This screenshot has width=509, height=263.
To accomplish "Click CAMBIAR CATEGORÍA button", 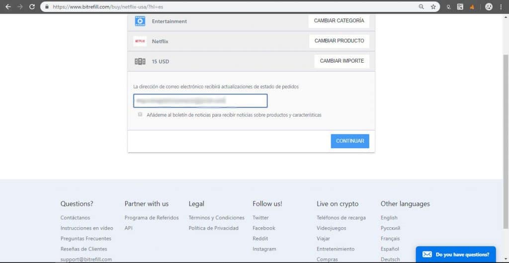I will pos(339,21).
